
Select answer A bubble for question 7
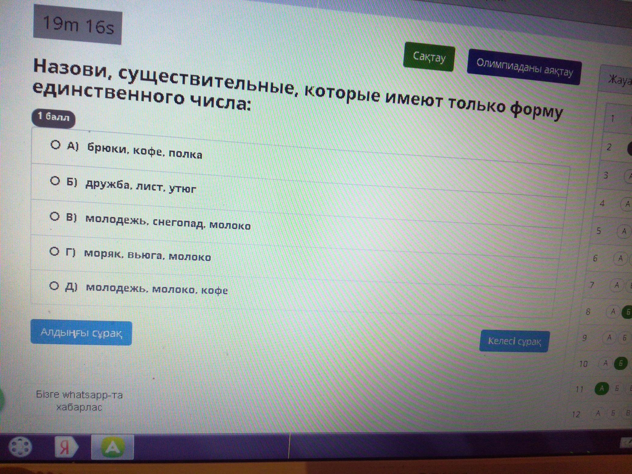(617, 285)
